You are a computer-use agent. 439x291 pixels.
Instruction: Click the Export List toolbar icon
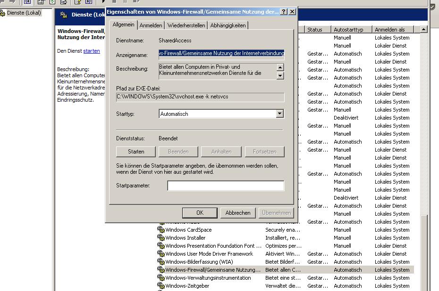tap(64, 2)
